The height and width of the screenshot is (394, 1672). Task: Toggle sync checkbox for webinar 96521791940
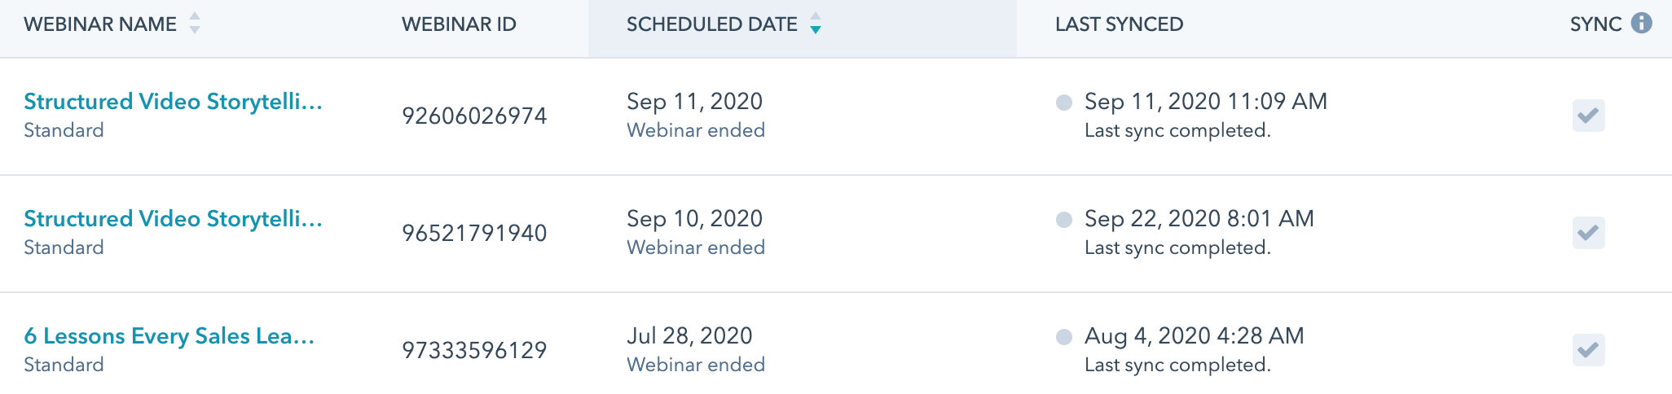click(x=1588, y=233)
